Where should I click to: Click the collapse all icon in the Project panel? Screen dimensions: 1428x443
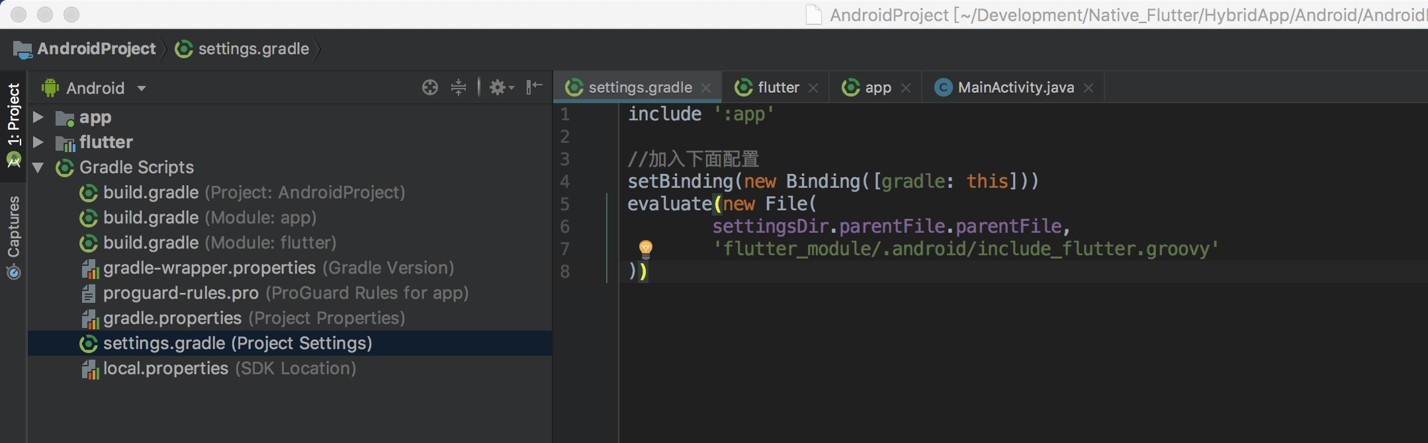click(459, 87)
